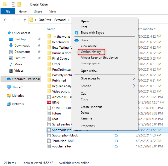This screenshot has width=168, height=166.
Task: Click the pin icon next to Desktop
Action: (x=39, y=39)
